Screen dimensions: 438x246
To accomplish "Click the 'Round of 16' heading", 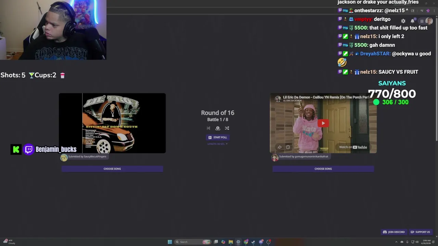I will [x=218, y=113].
